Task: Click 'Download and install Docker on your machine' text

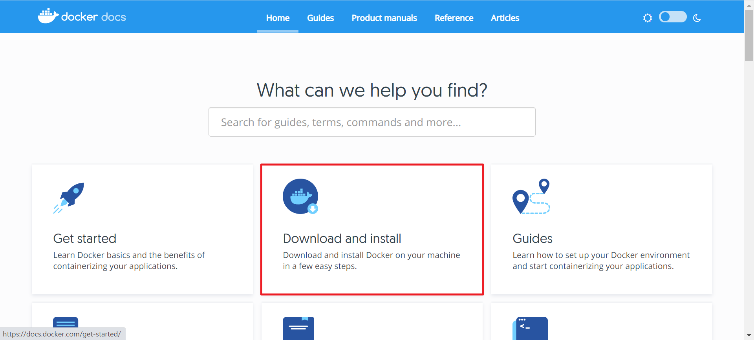Action: (x=371, y=255)
